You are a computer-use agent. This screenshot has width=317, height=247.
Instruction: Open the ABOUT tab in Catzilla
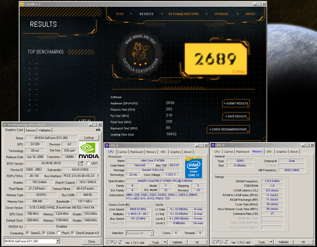pyautogui.click(x=250, y=14)
